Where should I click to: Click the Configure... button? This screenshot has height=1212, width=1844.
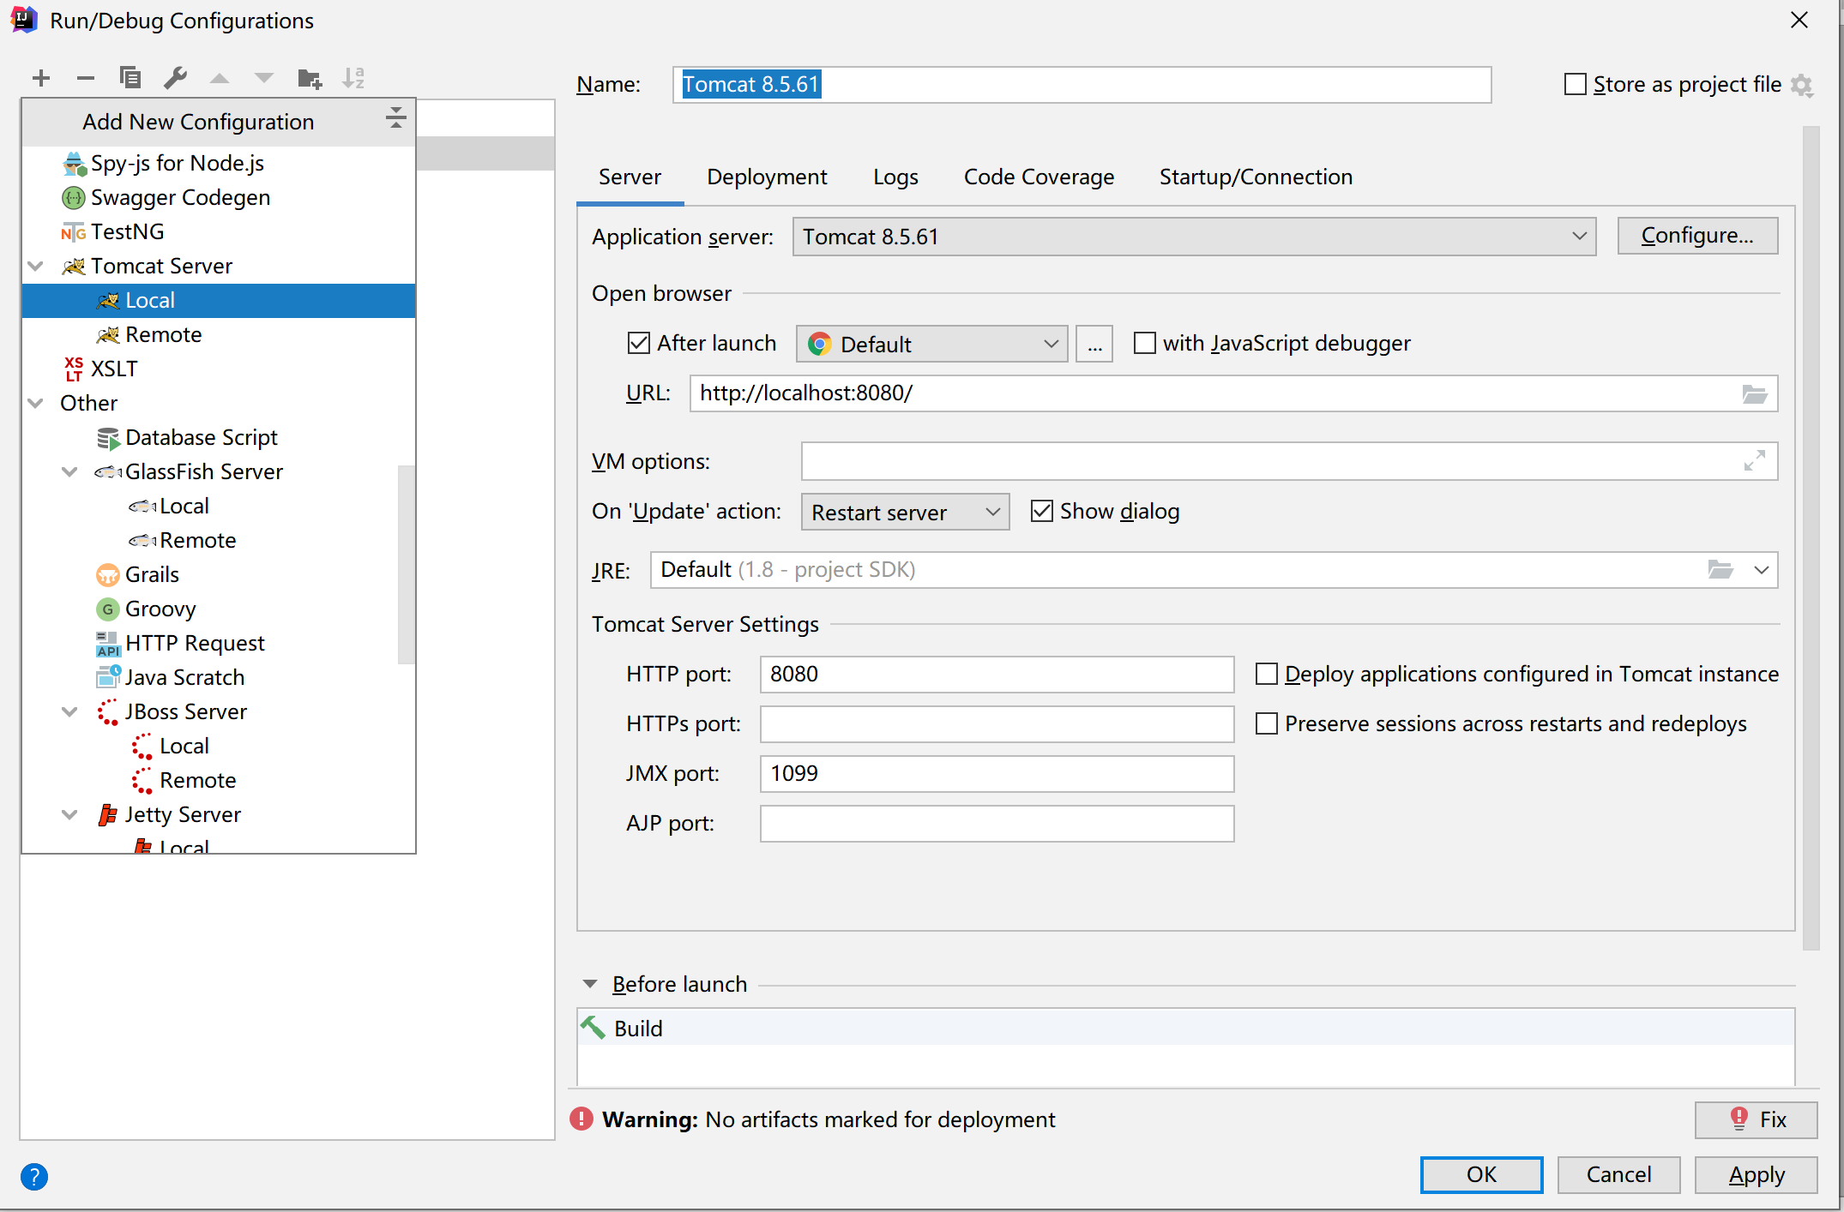pos(1696,236)
